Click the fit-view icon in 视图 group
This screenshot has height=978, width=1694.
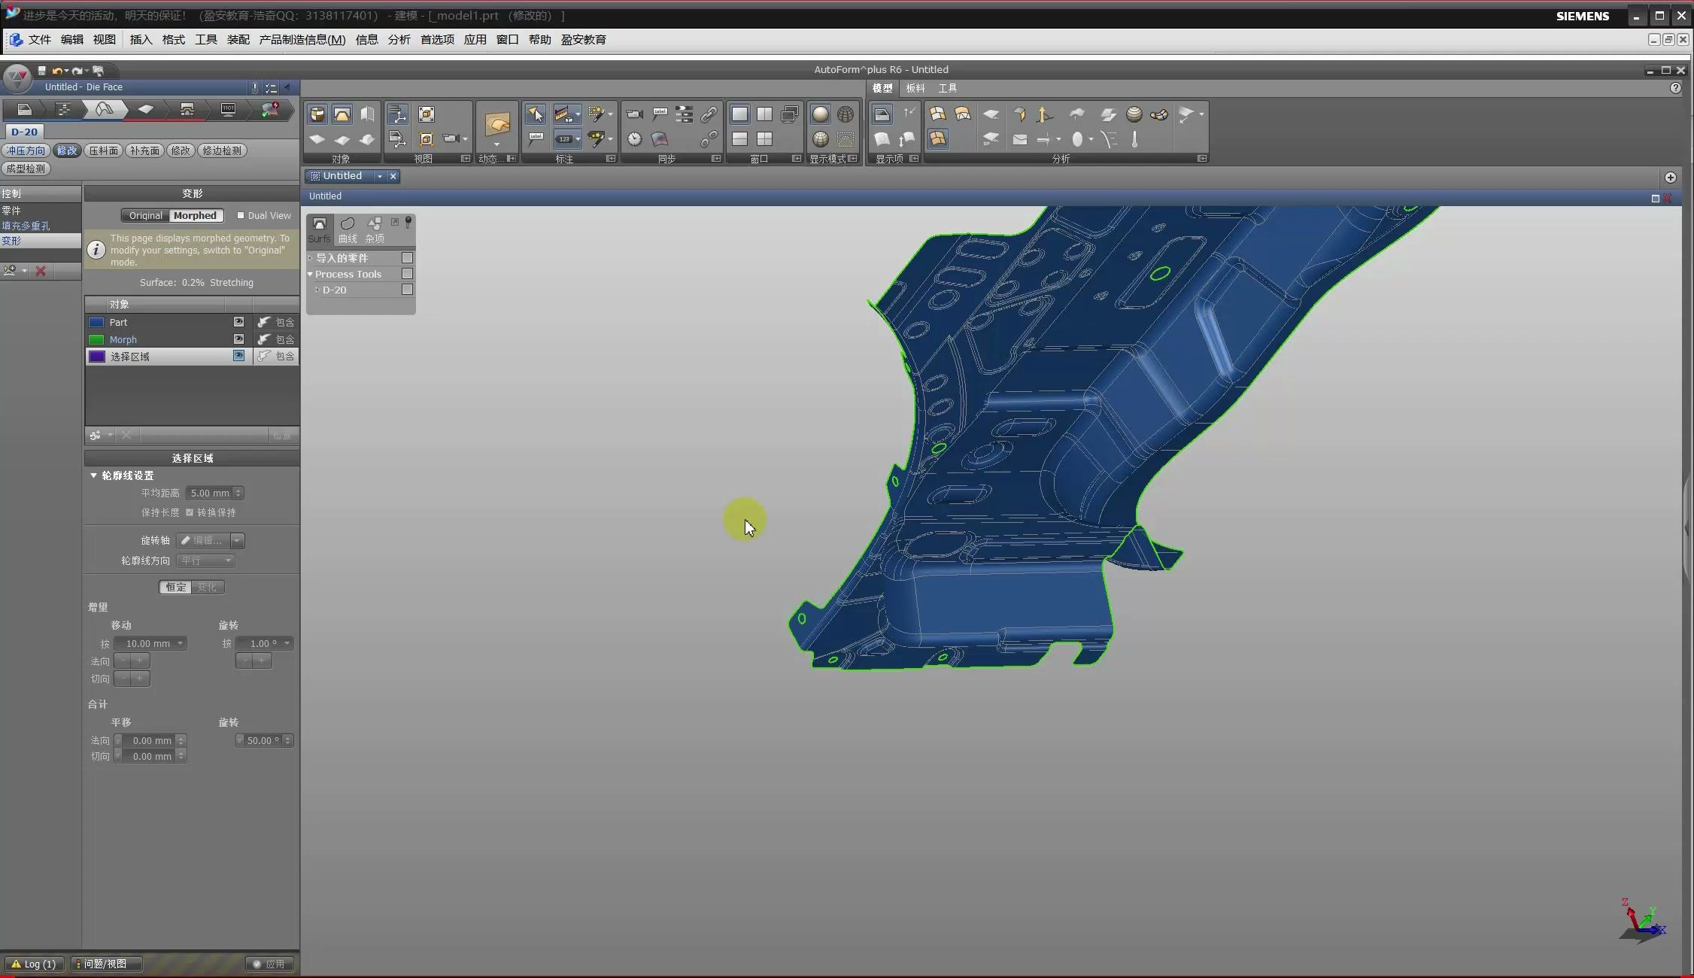tap(427, 114)
